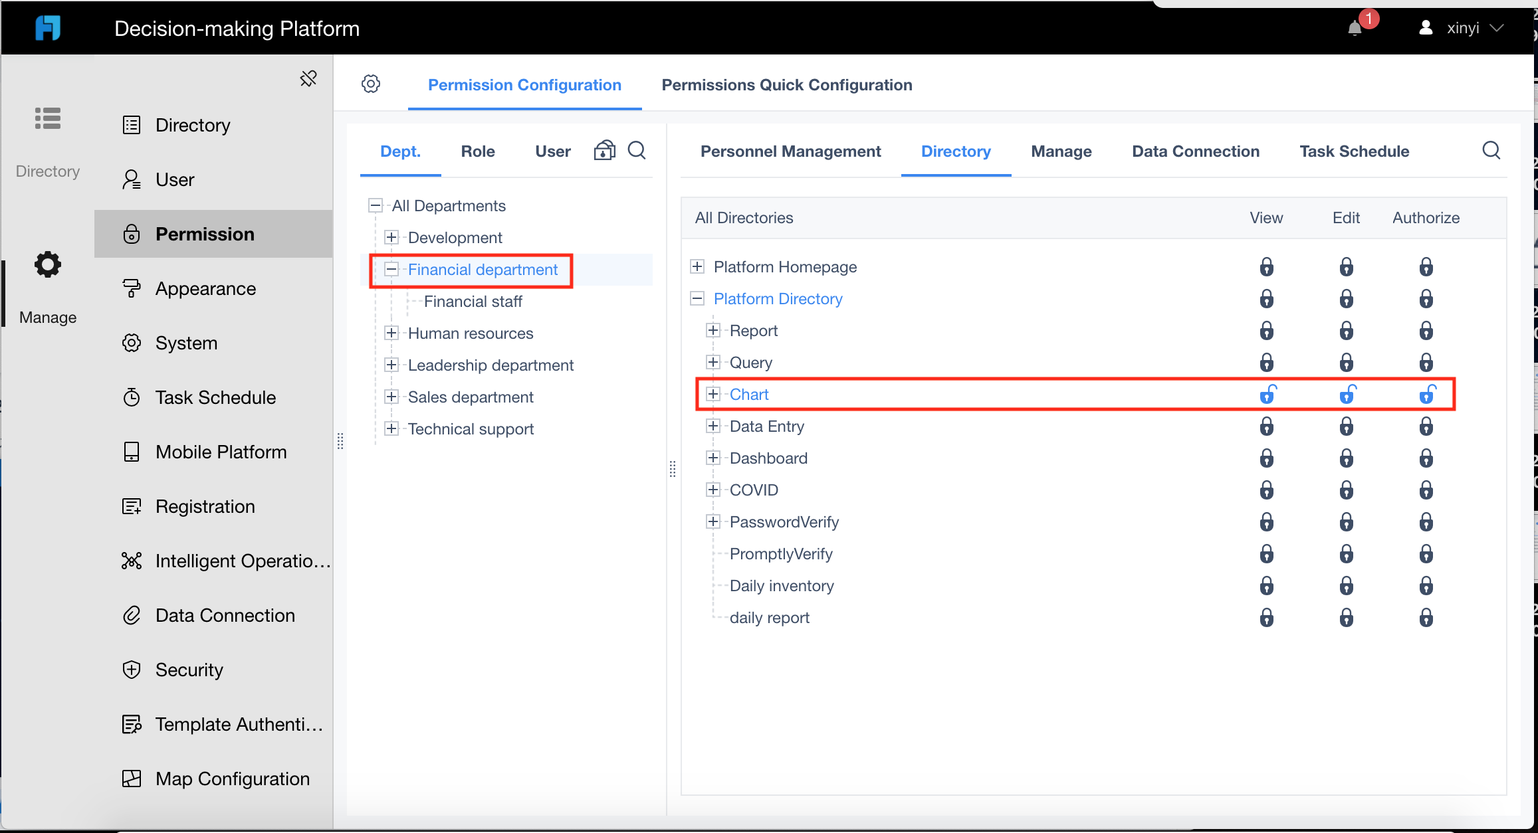
Task: Click the department building icon beside User tab
Action: [x=604, y=150]
